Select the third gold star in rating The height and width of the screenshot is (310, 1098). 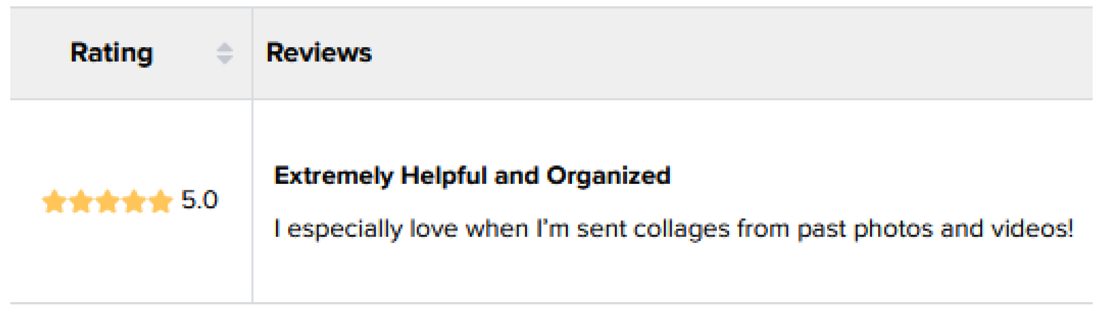pos(107,201)
